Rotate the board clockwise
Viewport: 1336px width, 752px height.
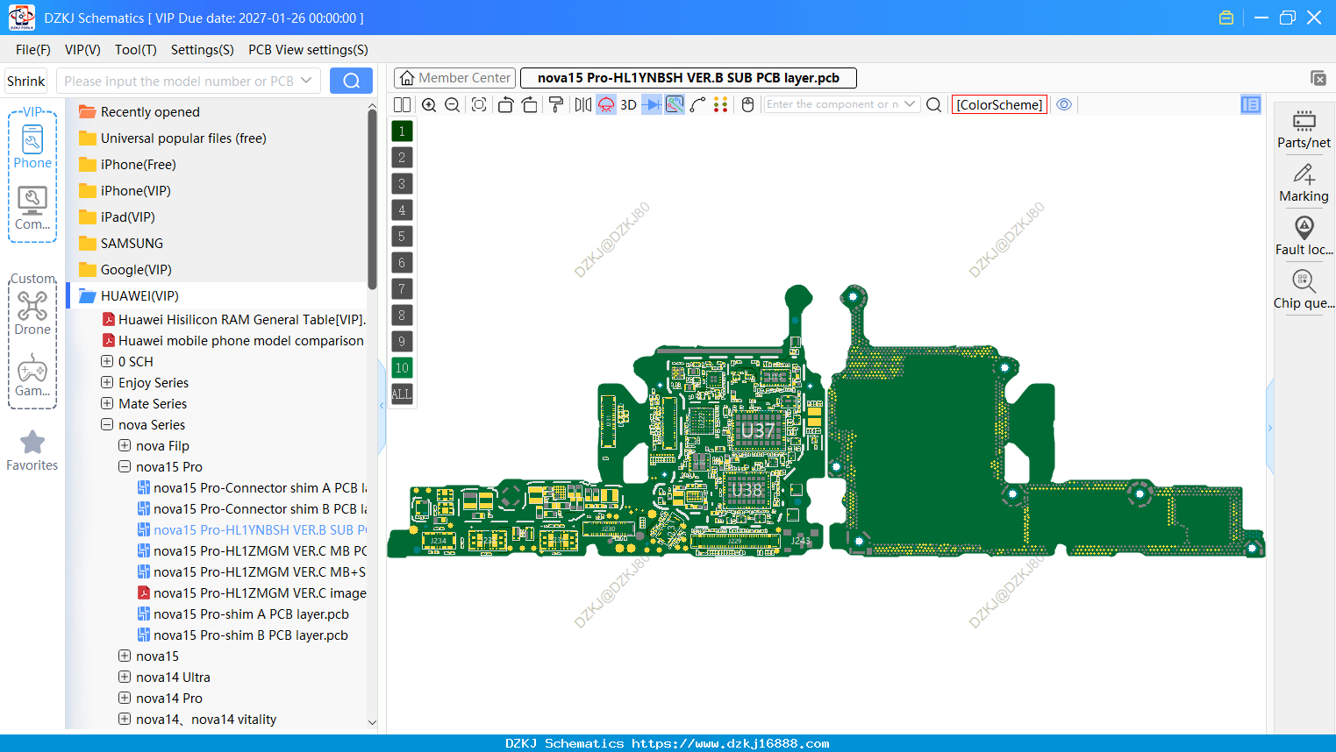[529, 104]
